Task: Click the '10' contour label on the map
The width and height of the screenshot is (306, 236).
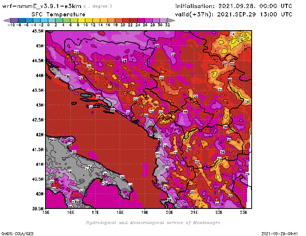Action: click(241, 39)
